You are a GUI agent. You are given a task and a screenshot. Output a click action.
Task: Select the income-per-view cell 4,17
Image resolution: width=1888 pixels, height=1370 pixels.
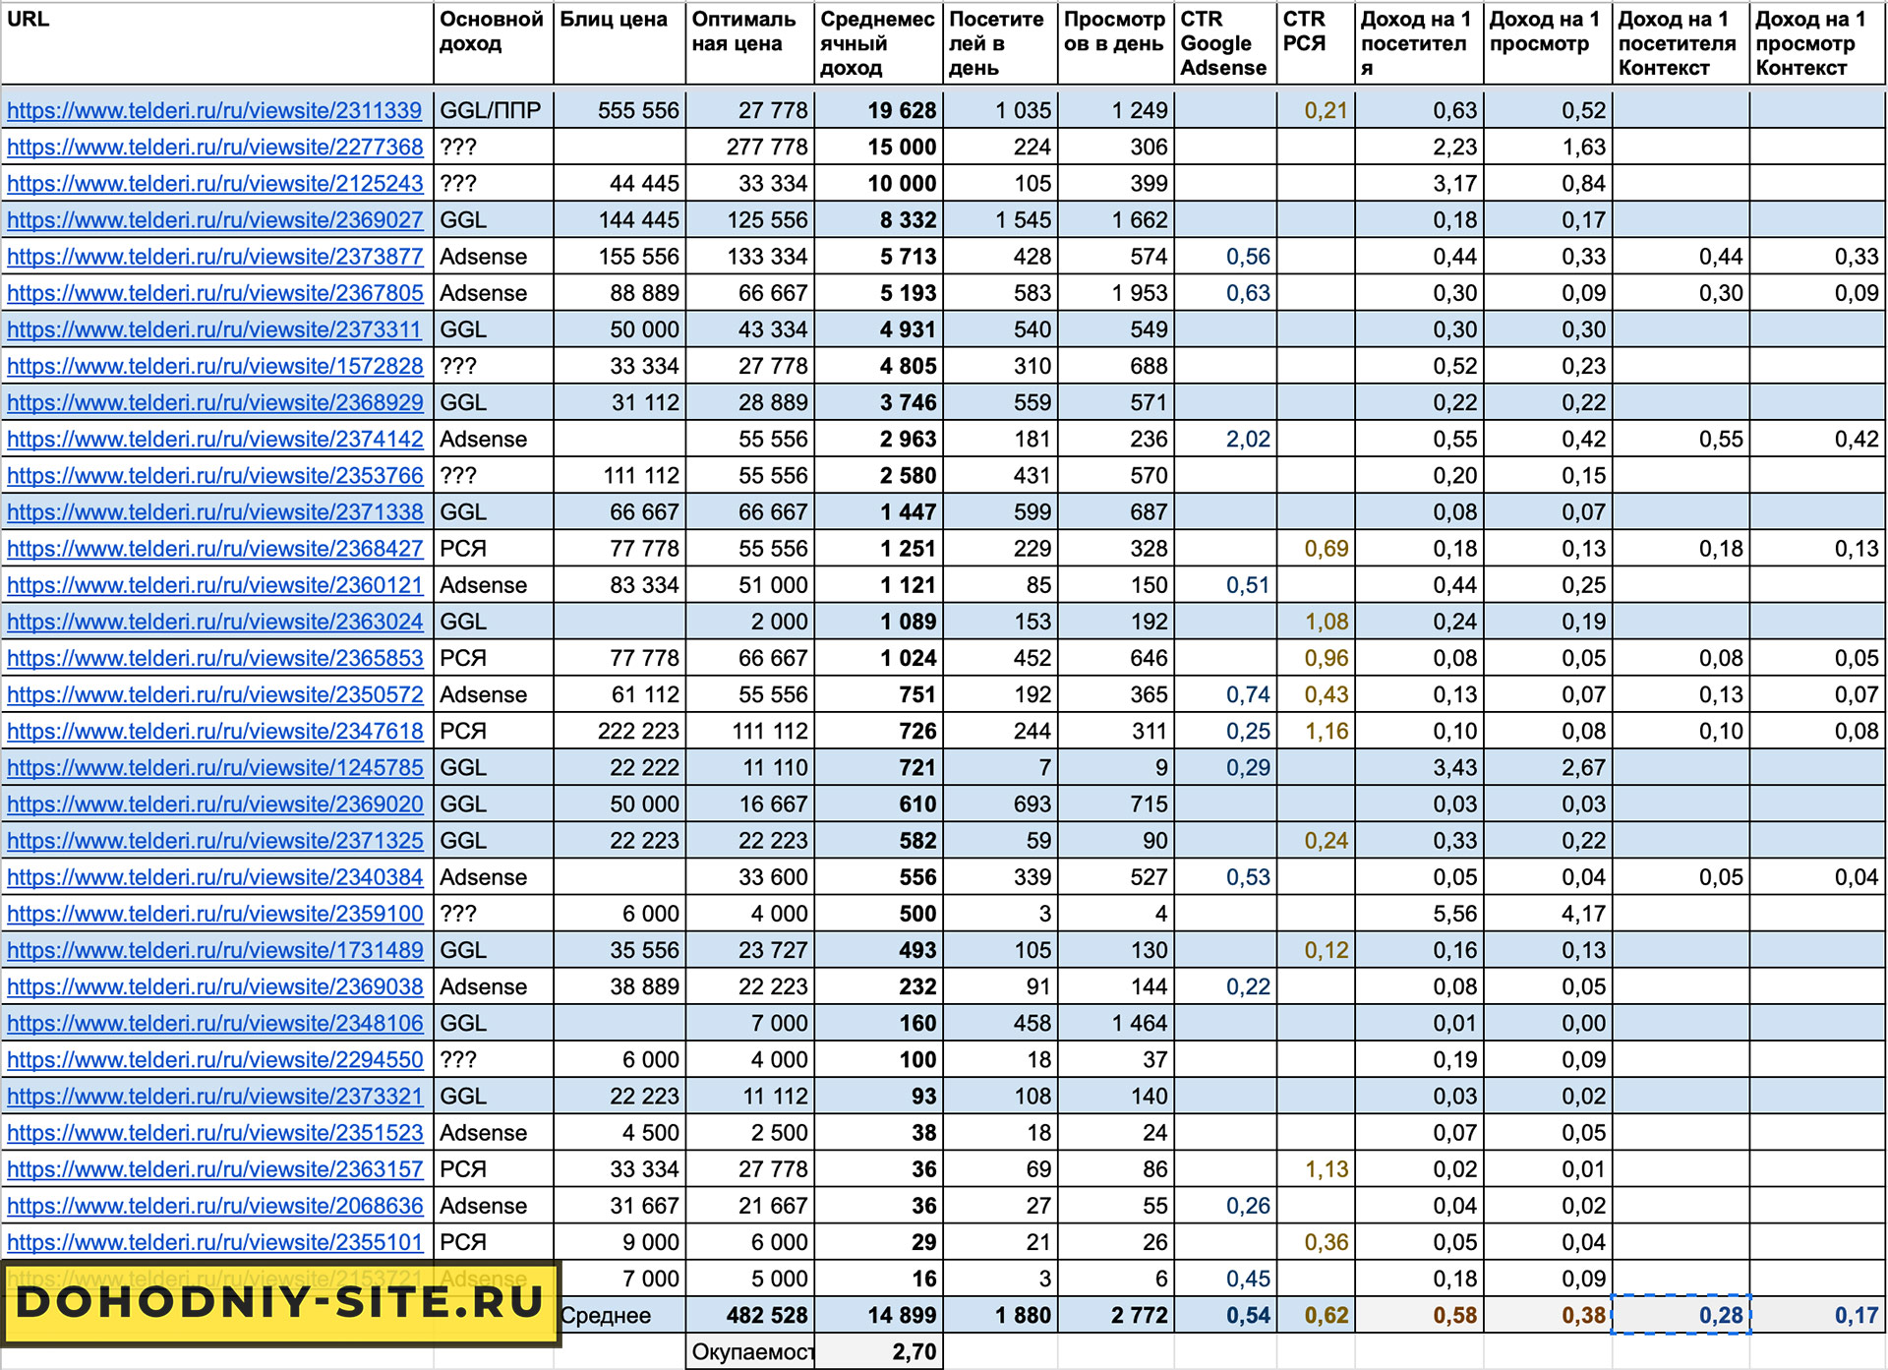pos(1548,914)
